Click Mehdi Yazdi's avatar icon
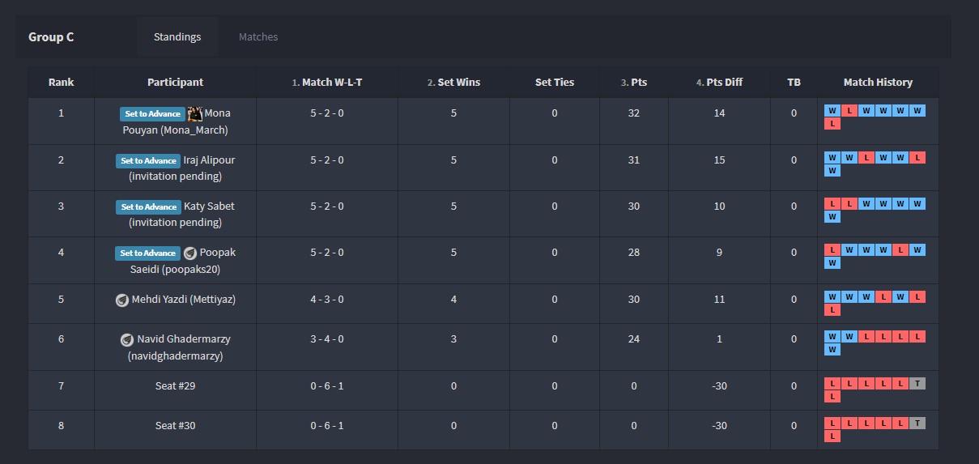Viewport: 979px width, 464px height. point(122,300)
